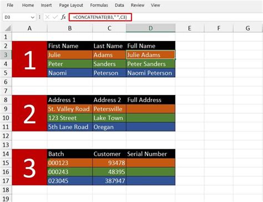Click the formula bar with CONCATENATE formula

pos(100,17)
